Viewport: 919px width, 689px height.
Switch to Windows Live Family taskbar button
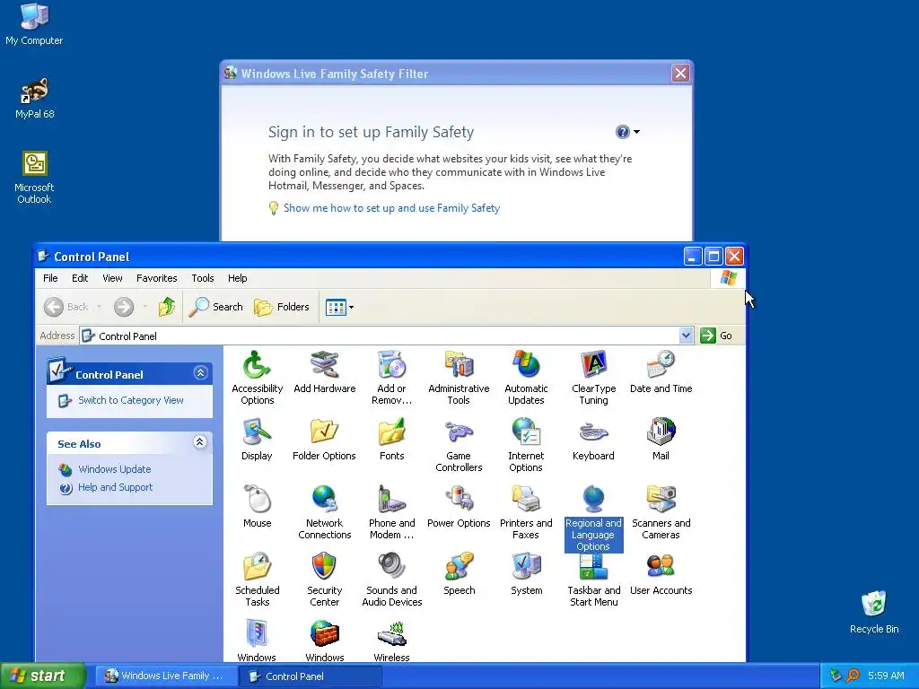(165, 676)
